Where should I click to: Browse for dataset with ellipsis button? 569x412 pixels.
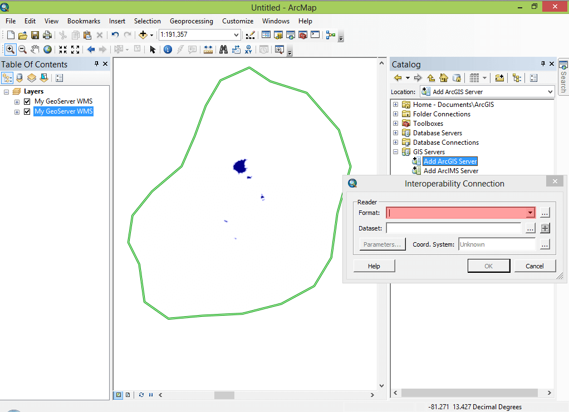click(x=530, y=228)
